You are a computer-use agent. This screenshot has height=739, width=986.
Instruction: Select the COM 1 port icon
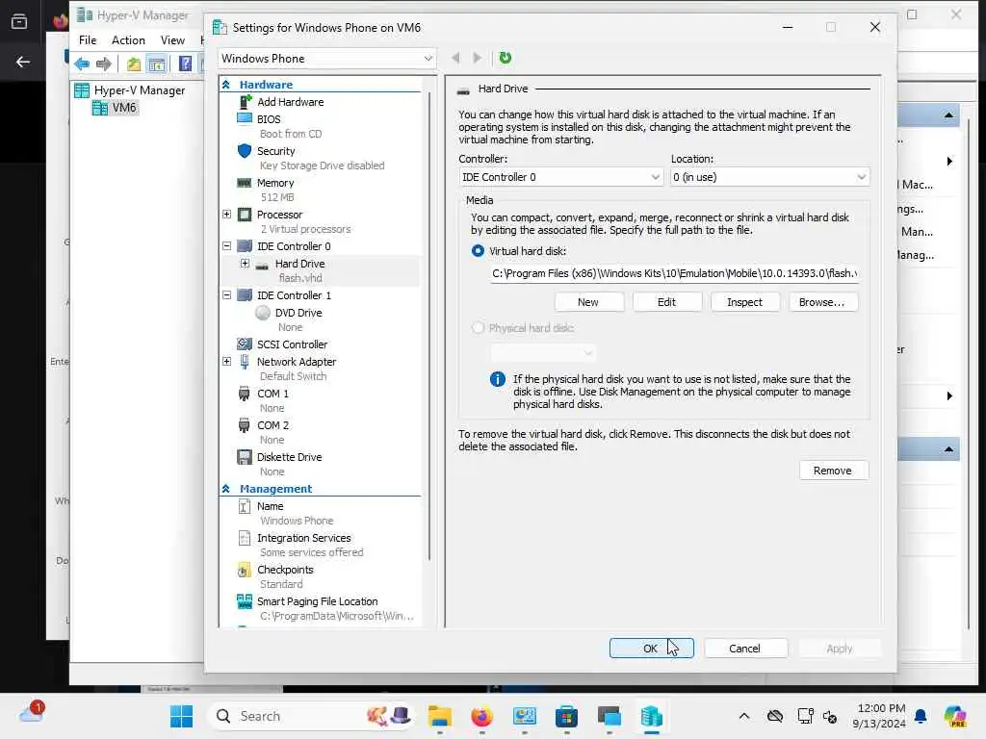pyautogui.click(x=245, y=394)
